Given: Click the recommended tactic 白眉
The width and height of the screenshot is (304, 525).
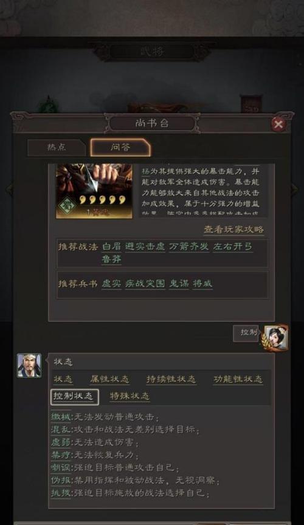Looking at the screenshot, I should point(112,247).
